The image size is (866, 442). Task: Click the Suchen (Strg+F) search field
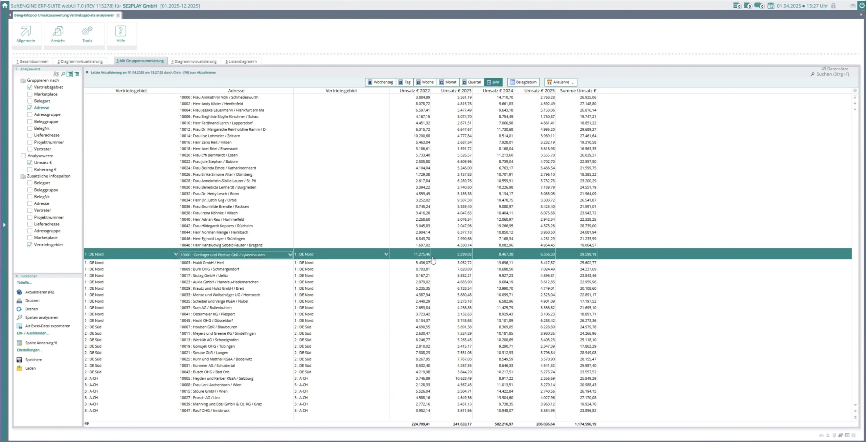pos(832,74)
